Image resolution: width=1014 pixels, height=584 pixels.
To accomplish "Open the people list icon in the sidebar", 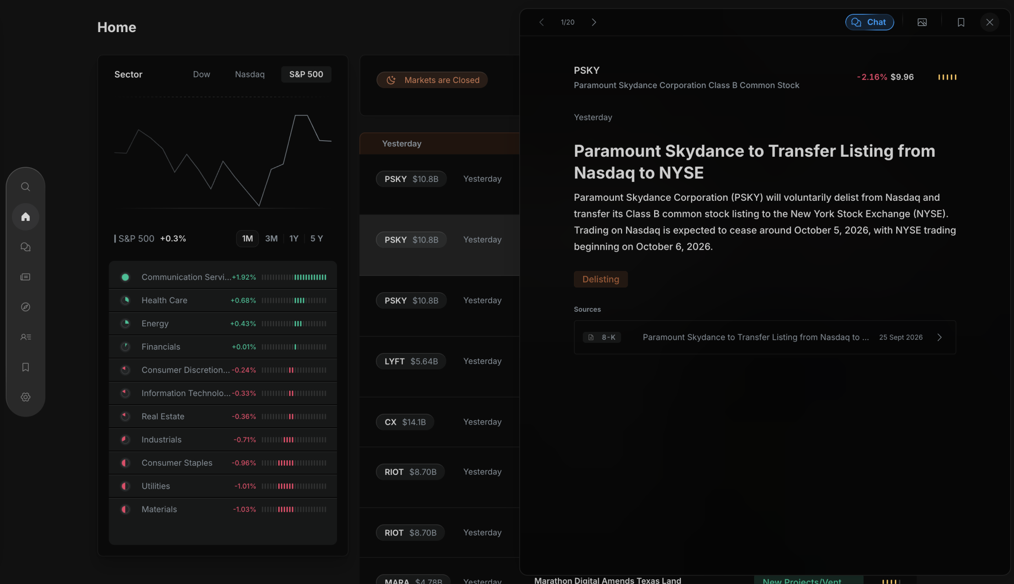I will coord(26,337).
